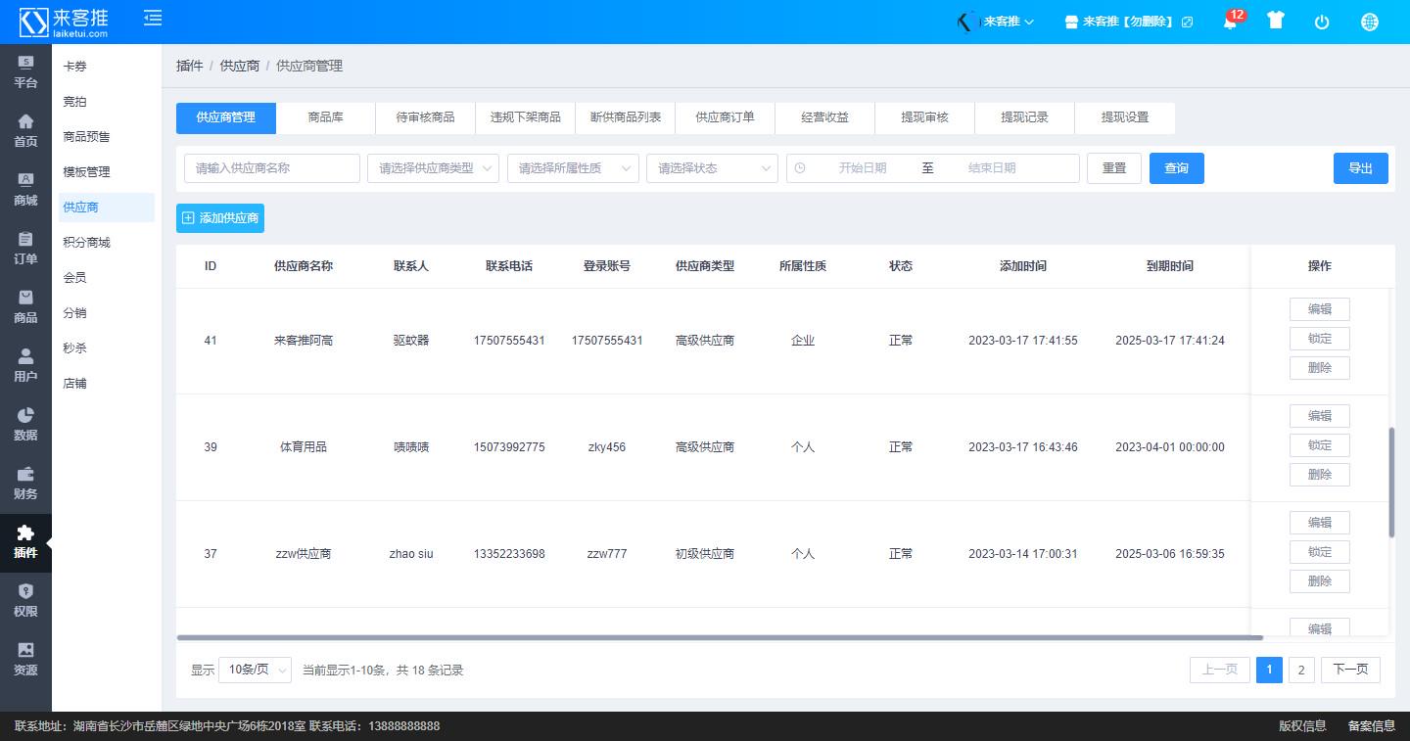Go to 首页 in the left navigation
1410x741 pixels.
tap(25, 131)
